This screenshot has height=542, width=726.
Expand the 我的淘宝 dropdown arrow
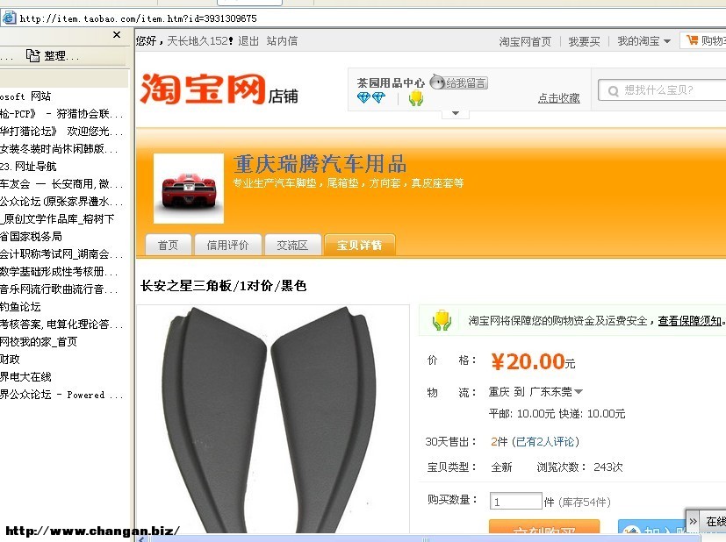tap(667, 41)
